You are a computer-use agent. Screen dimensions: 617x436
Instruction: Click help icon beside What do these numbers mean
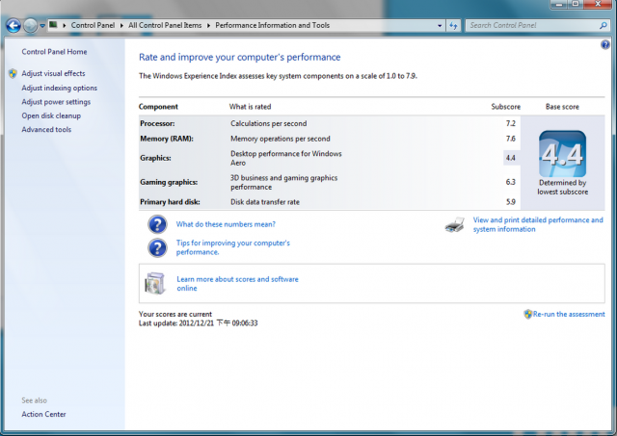(x=157, y=224)
